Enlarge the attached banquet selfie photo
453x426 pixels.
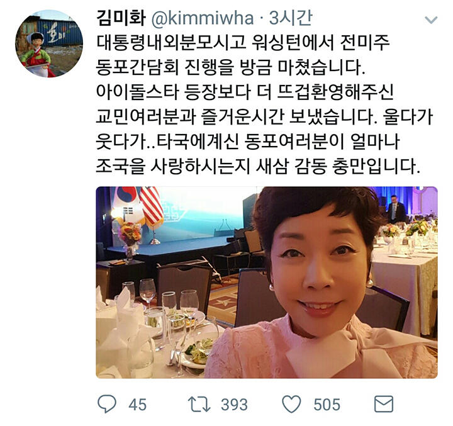coord(267,283)
